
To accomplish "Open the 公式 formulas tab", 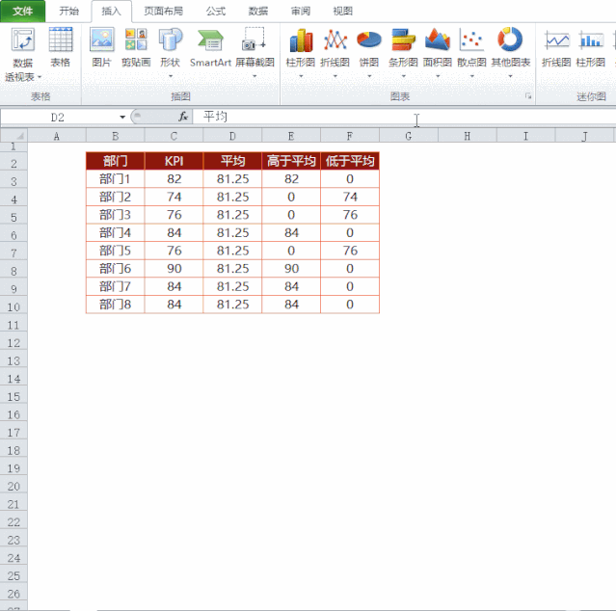I will (215, 11).
